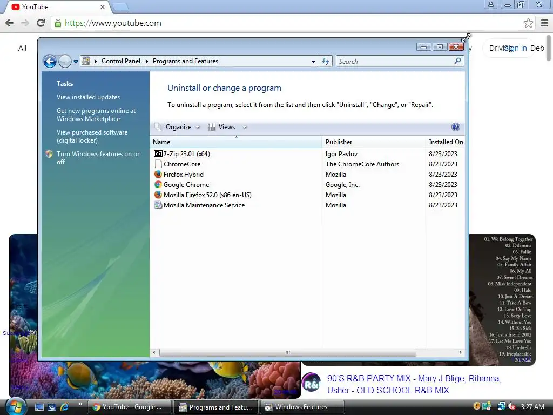Click the horizontal scrollbar thumb in program list
The image size is (553, 415).
click(x=287, y=352)
